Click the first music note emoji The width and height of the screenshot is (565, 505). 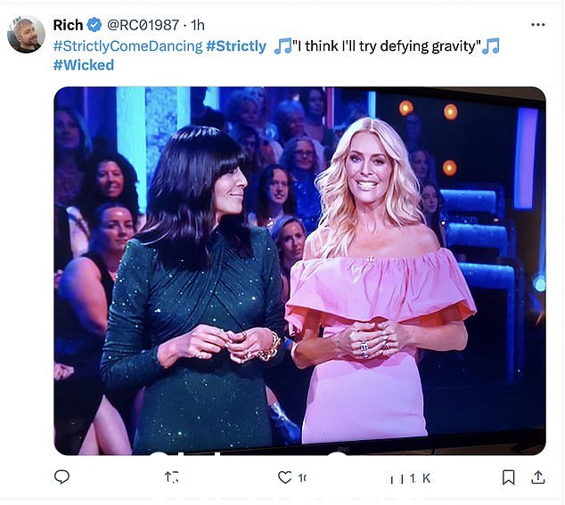click(x=282, y=46)
